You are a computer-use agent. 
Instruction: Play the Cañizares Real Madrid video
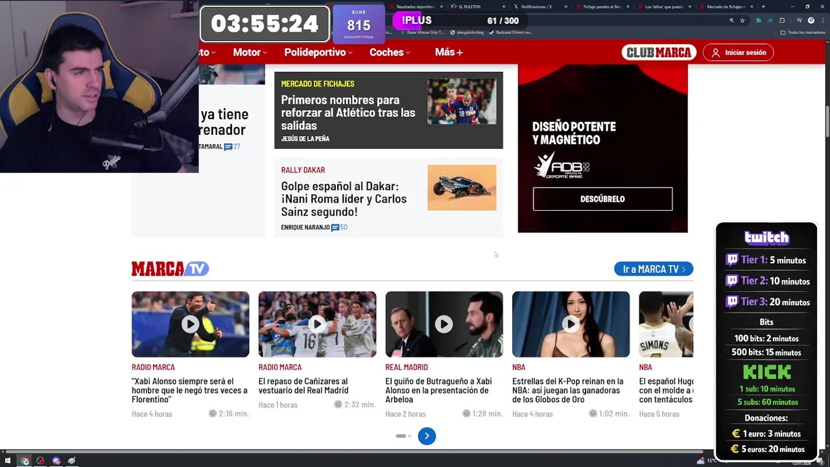(317, 324)
